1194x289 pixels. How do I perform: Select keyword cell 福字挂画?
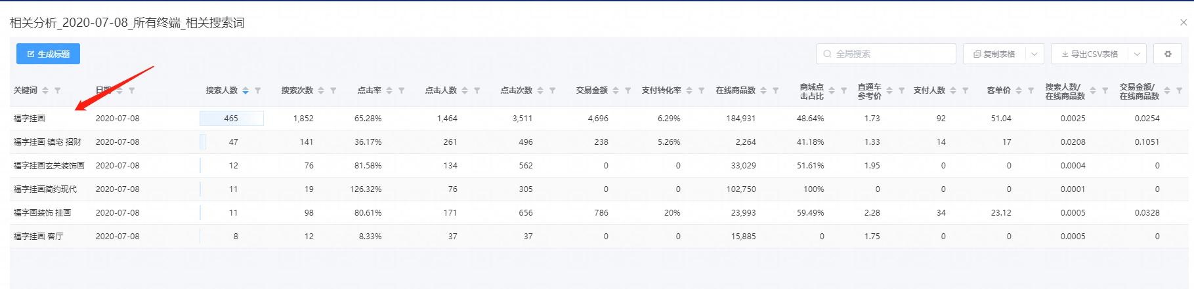coord(30,119)
